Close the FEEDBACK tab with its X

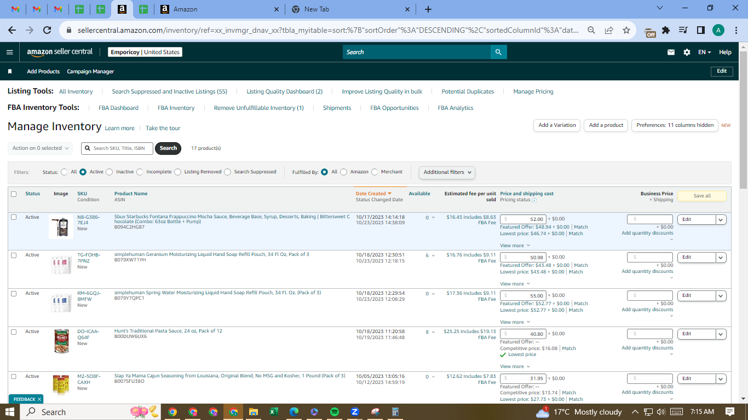pos(39,399)
